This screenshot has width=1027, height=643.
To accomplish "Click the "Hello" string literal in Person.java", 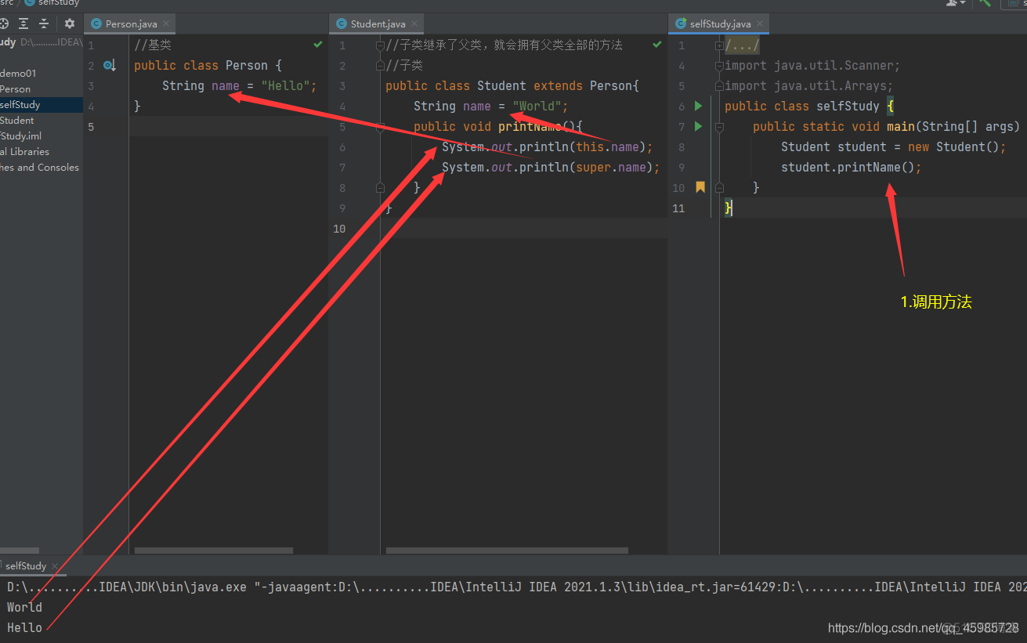I will (x=286, y=85).
